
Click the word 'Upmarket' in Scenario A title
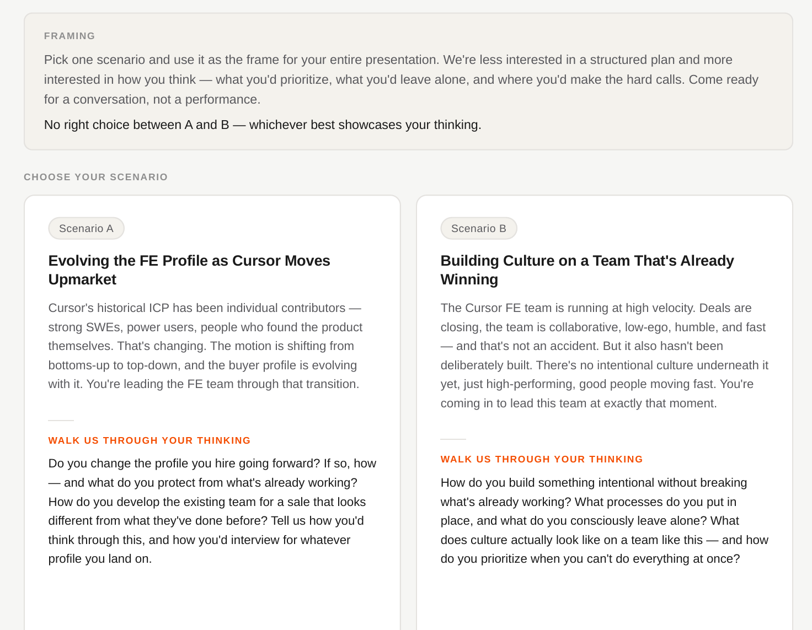click(x=82, y=279)
